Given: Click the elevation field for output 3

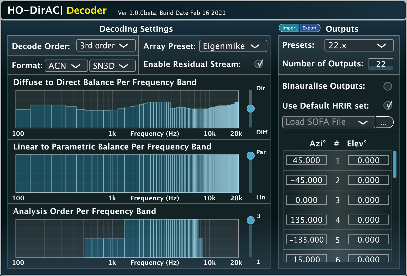Looking at the screenshot, I should click(368, 200).
